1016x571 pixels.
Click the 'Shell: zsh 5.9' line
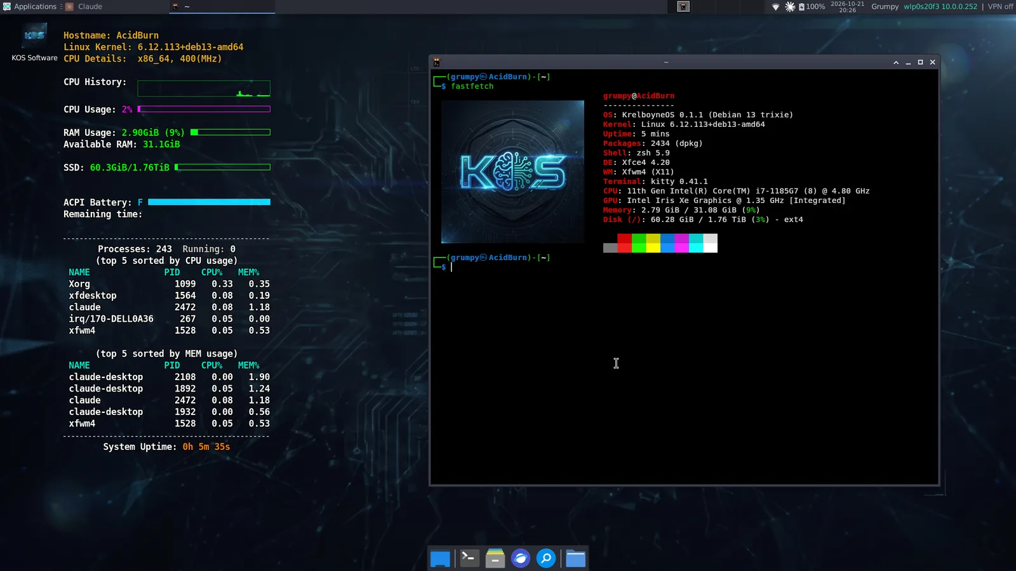coord(636,153)
